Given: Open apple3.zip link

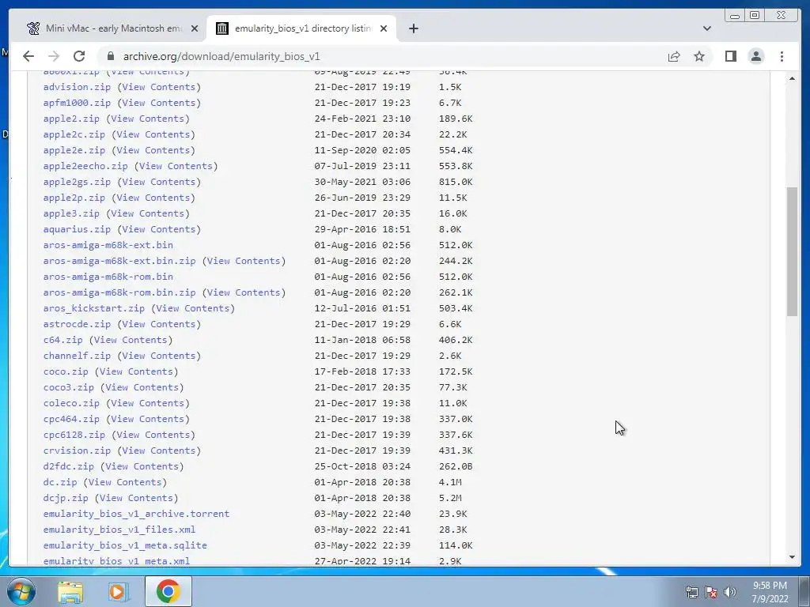Looking at the screenshot, I should [71, 213].
